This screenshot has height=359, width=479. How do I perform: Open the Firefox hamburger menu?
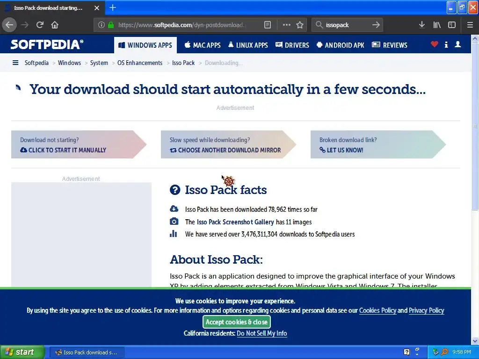click(470, 25)
